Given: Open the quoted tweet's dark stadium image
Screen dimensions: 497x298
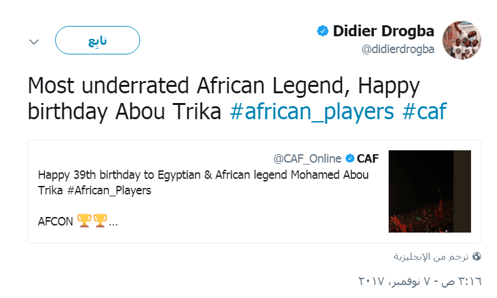Looking at the screenshot, I should tap(430, 191).
